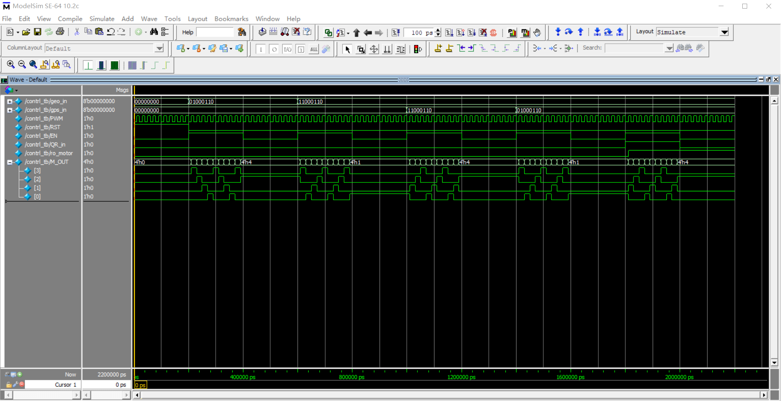Click the waveform vertical scroll down arrow
Image resolution: width=781 pixels, height=401 pixels.
tap(774, 363)
